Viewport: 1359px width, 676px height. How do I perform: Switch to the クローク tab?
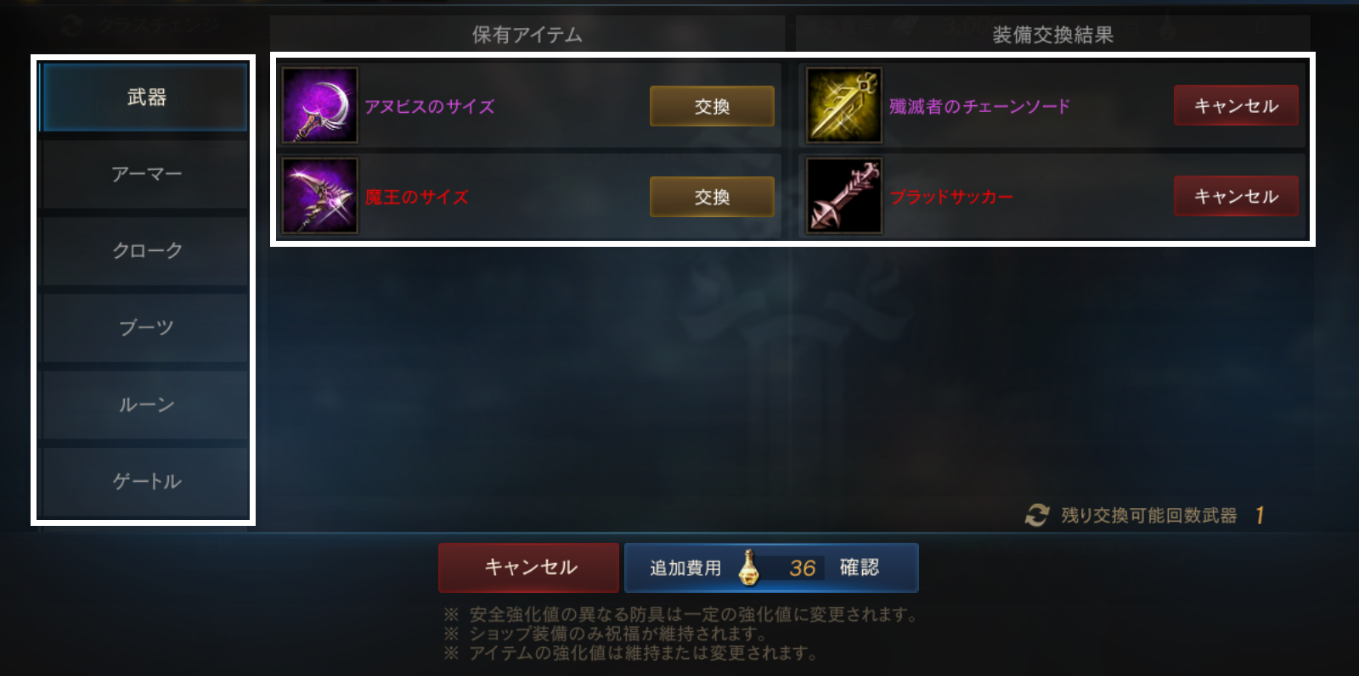pyautogui.click(x=145, y=251)
